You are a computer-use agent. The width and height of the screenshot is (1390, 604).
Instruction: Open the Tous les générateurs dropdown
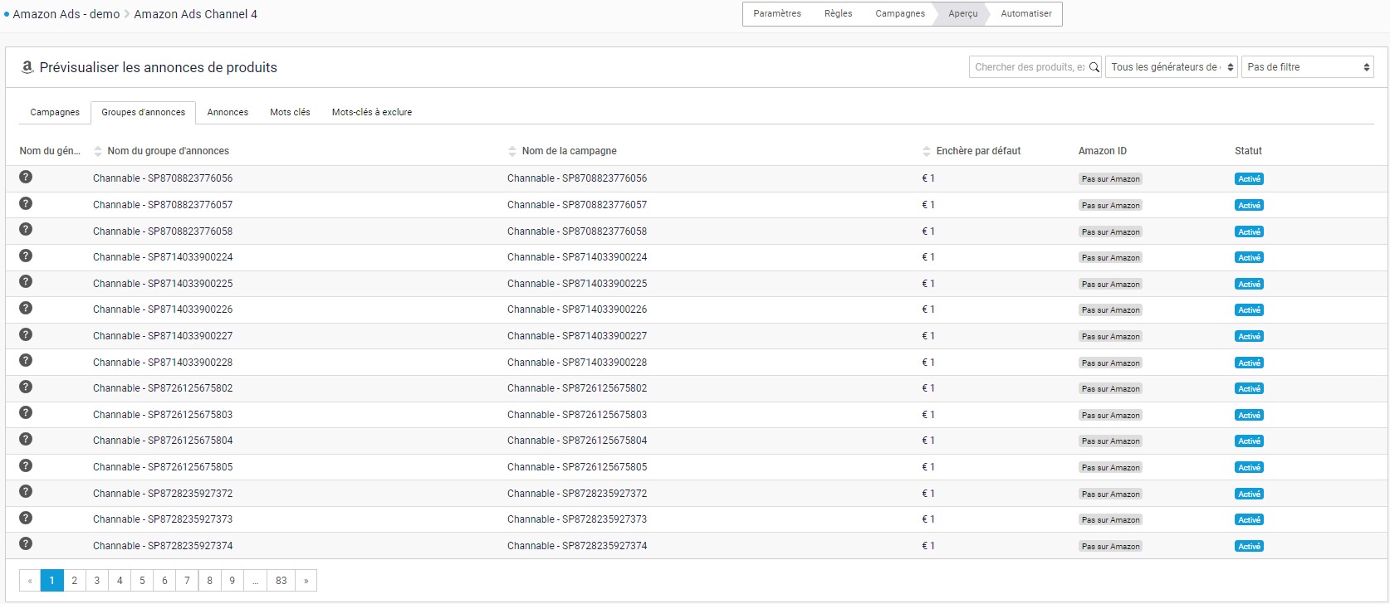(1172, 67)
